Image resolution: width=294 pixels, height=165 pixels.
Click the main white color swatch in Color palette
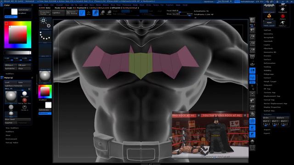pyautogui.click(x=14, y=11)
